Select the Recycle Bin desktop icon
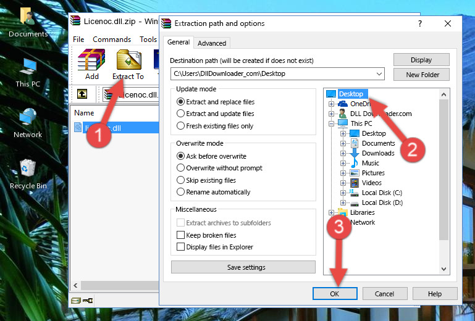This screenshot has width=475, height=321. (x=28, y=167)
